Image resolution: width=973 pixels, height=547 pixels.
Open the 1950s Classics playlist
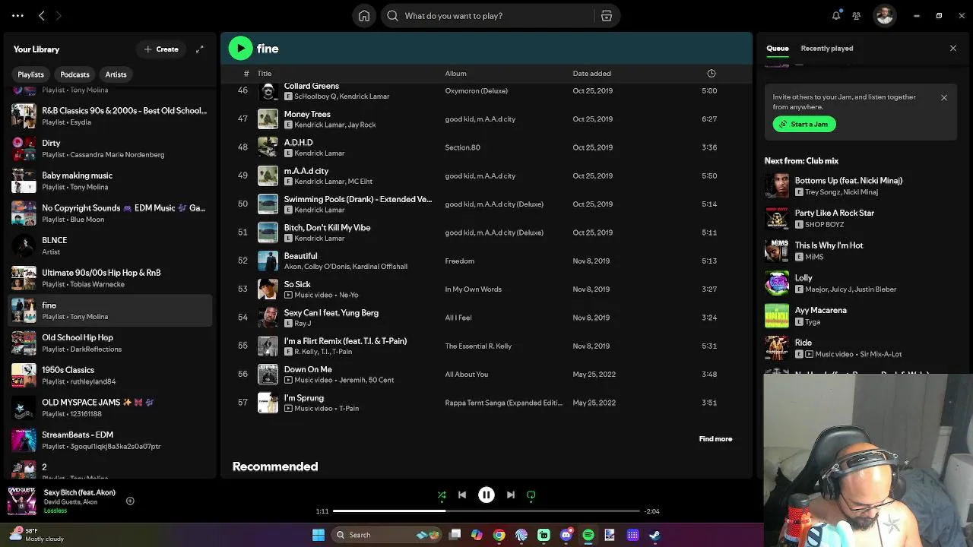click(x=110, y=375)
